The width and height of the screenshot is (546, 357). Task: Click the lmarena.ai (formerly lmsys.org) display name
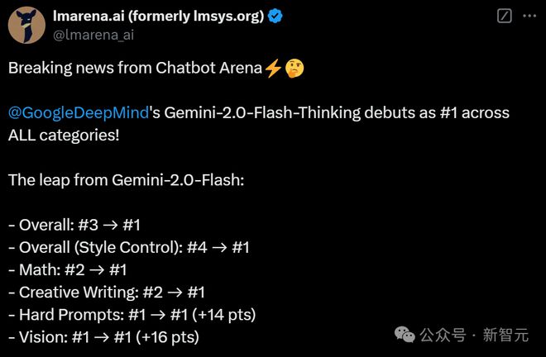159,16
